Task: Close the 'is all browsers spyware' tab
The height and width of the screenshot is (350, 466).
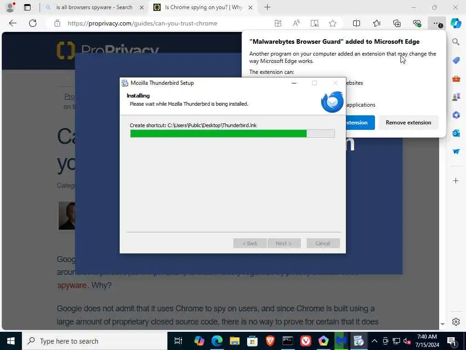Action: click(142, 7)
